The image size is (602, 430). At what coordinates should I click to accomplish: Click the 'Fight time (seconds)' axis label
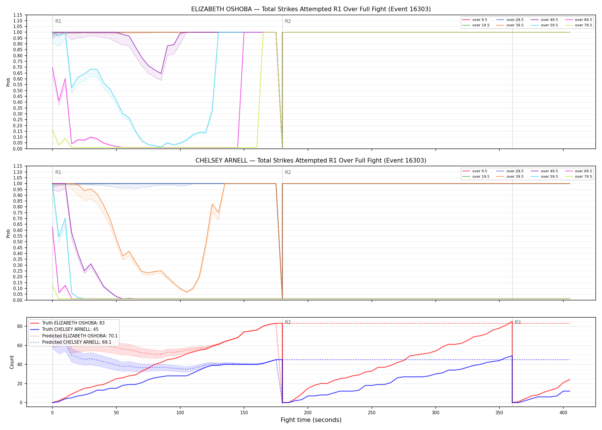point(311,420)
